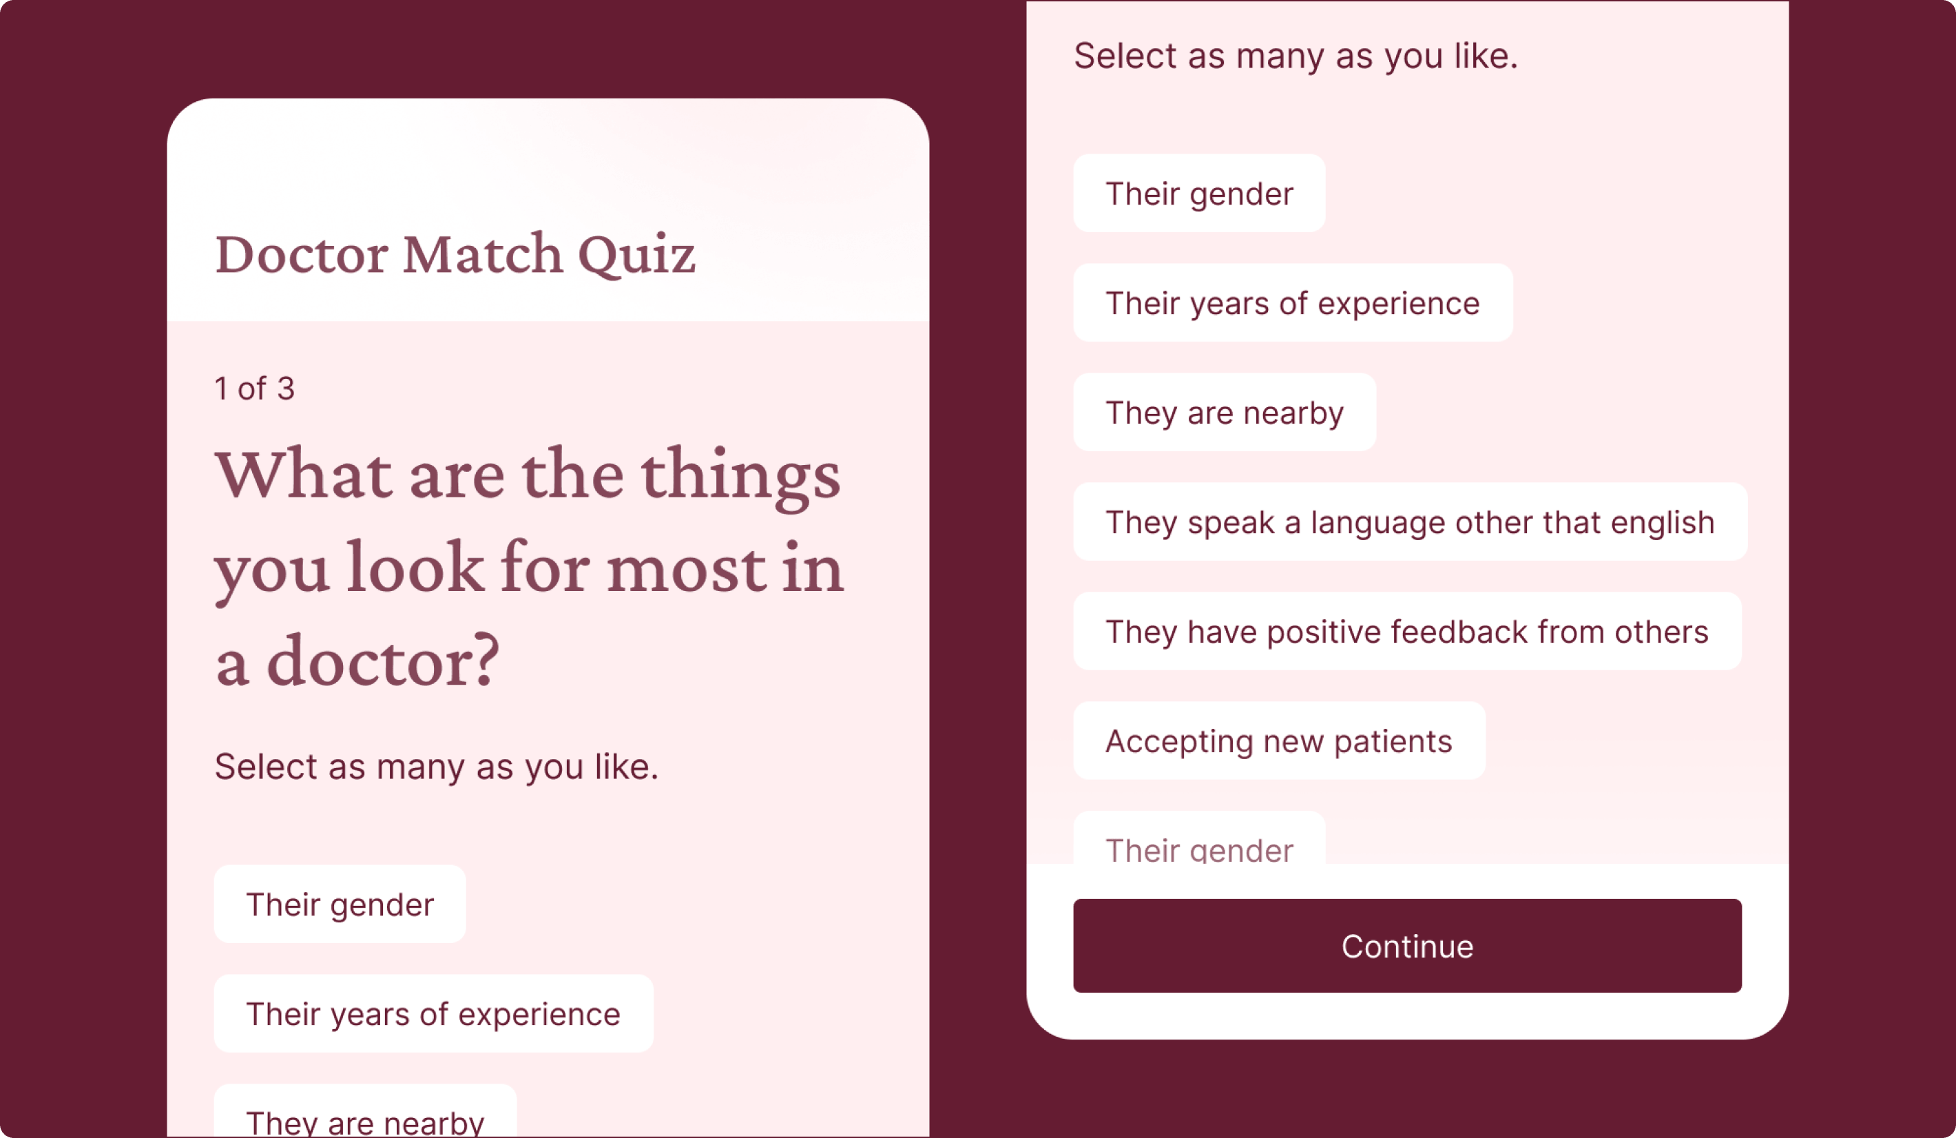Image resolution: width=1956 pixels, height=1138 pixels.
Task: Select the faded "Their gender" chip above Continue
Action: click(1198, 845)
